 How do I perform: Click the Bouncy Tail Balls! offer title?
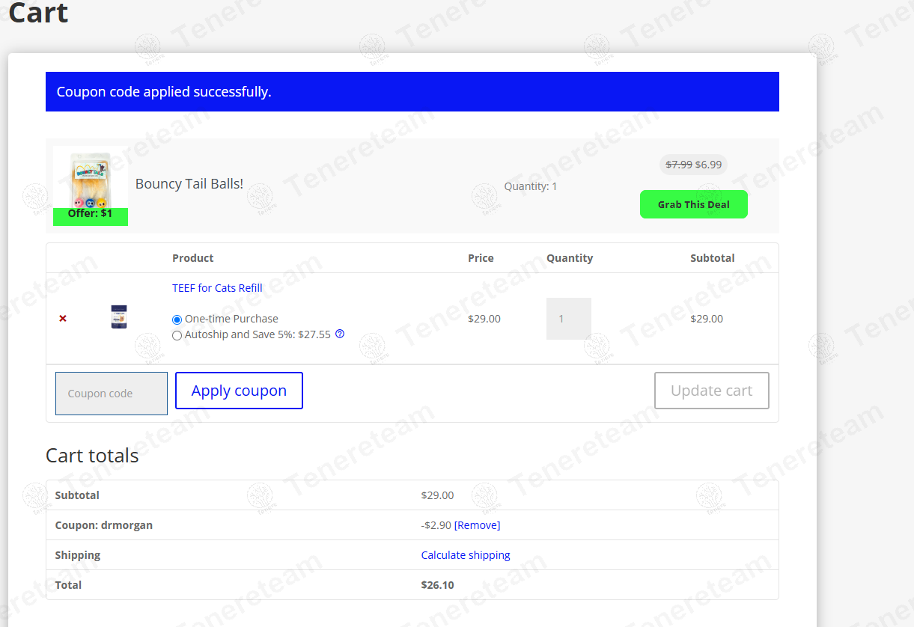pos(189,184)
